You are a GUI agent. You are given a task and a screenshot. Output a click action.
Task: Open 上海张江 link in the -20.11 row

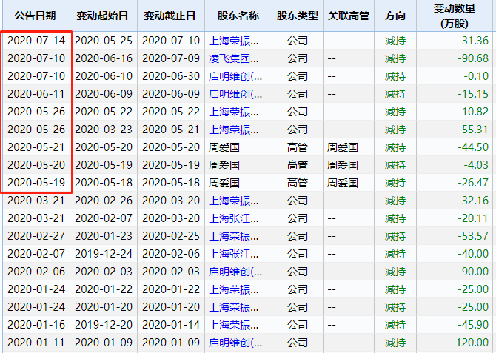coord(234,218)
